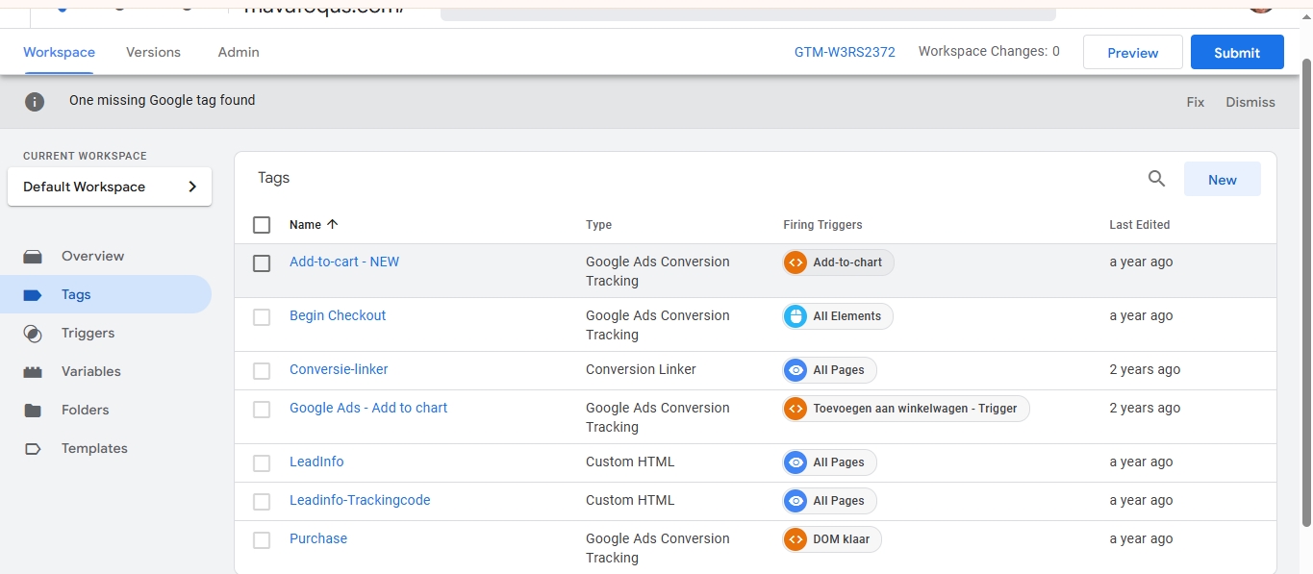This screenshot has height=574, width=1313.
Task: Click the orange DOM klaar trigger icon
Action: [795, 539]
